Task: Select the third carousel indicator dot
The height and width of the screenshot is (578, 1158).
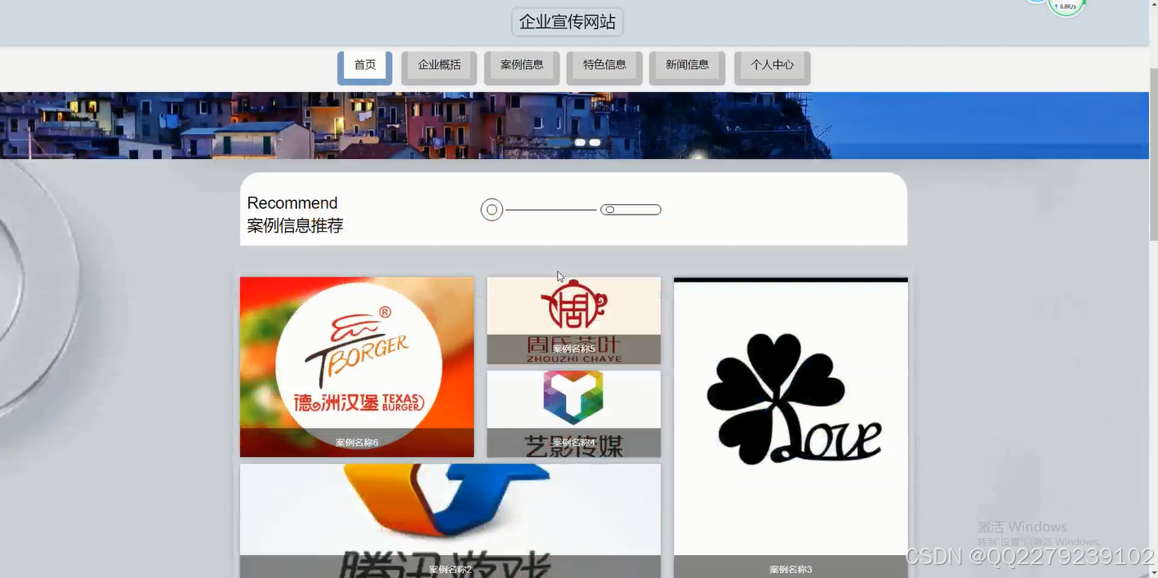Action: (595, 142)
